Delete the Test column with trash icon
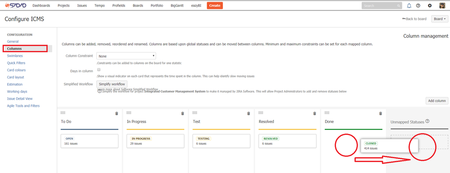The height and width of the screenshot is (173, 450). pos(249,114)
